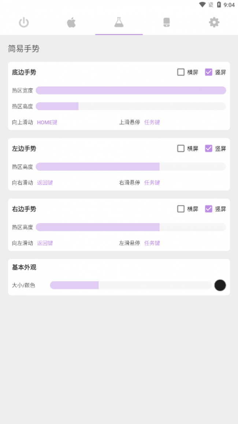Open the settings gear tab
The width and height of the screenshot is (238, 424).
click(x=214, y=23)
